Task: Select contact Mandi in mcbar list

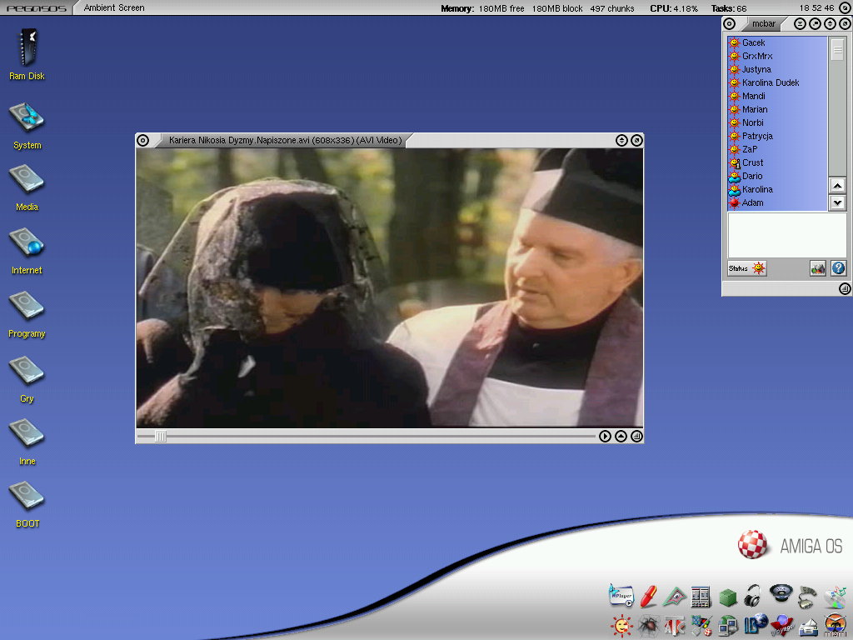Action: click(777, 96)
